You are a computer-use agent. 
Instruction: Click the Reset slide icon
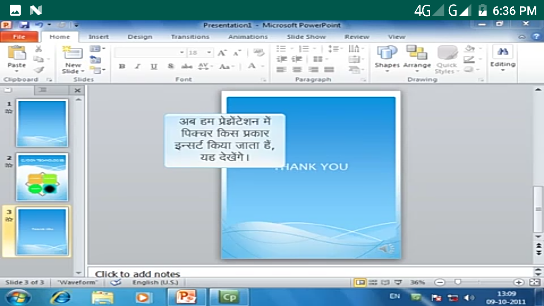click(x=95, y=59)
